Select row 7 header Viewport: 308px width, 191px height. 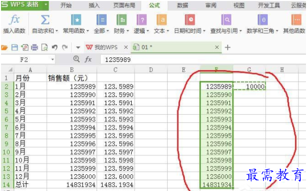coord(7,127)
